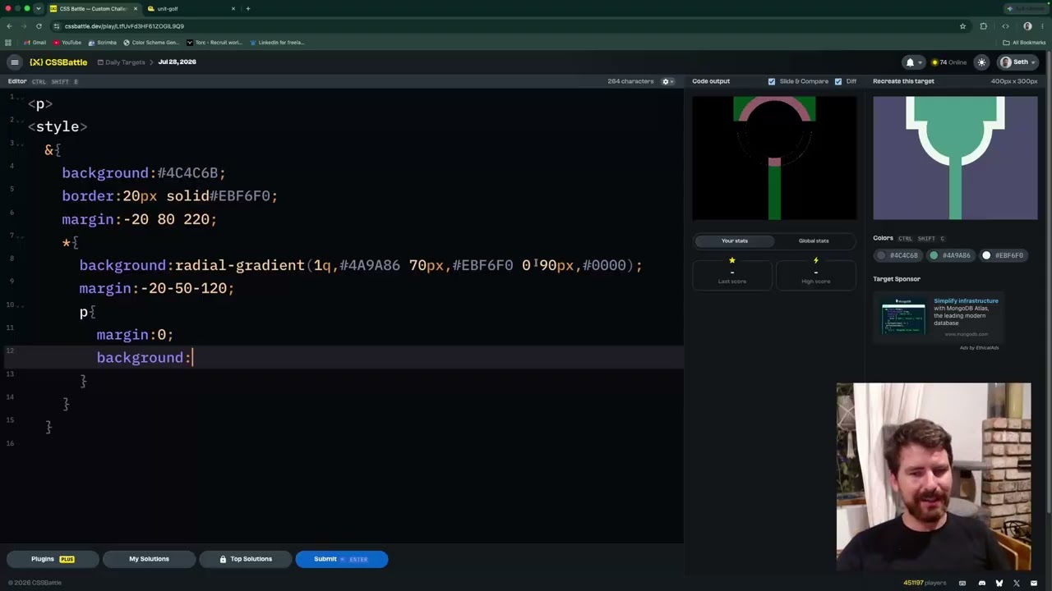The height and width of the screenshot is (591, 1052).
Task: Click the Plugins button
Action: pos(53,559)
